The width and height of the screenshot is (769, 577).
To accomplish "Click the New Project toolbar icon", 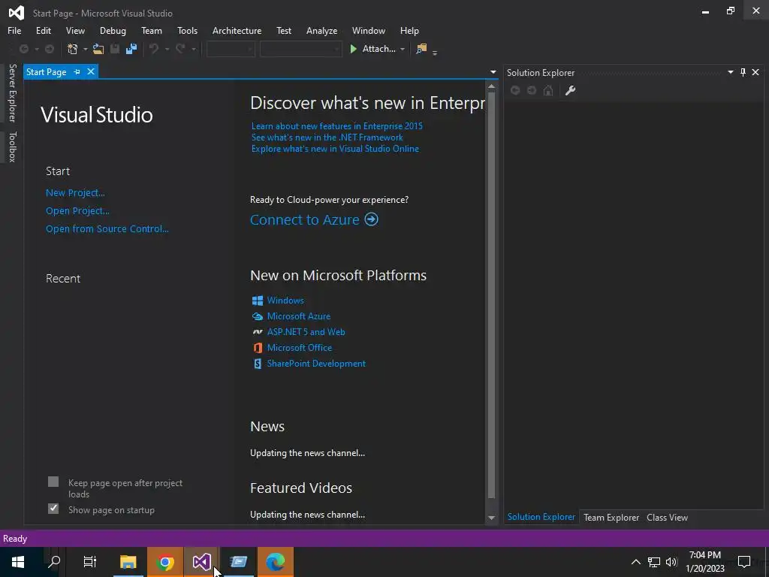I will (x=73, y=49).
